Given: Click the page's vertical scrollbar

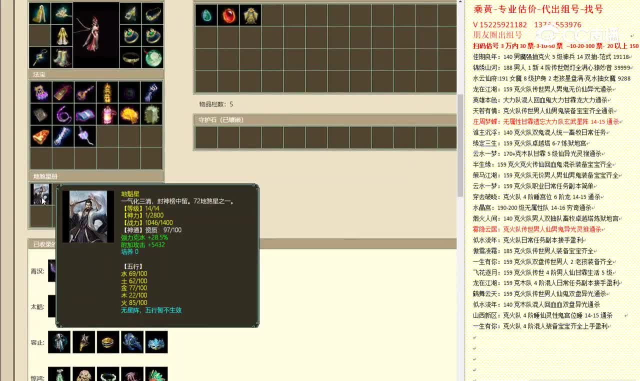Looking at the screenshot, I should pos(460,145).
